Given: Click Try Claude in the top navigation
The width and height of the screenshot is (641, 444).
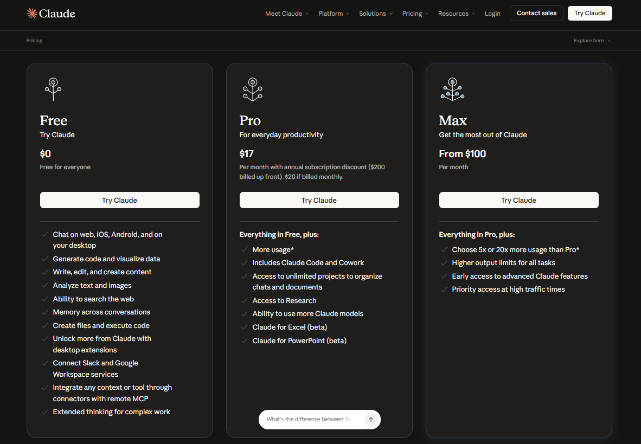Looking at the screenshot, I should point(589,13).
